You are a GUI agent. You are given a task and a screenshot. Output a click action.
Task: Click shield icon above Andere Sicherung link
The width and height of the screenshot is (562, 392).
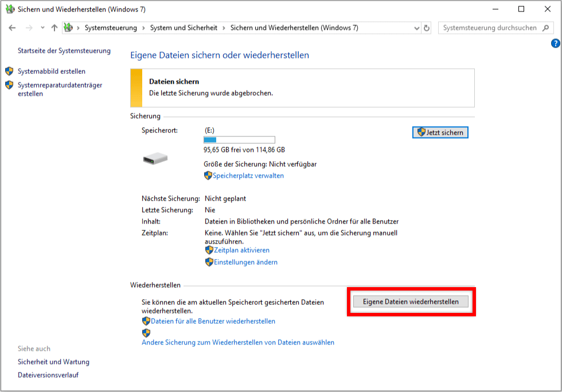pyautogui.click(x=146, y=333)
